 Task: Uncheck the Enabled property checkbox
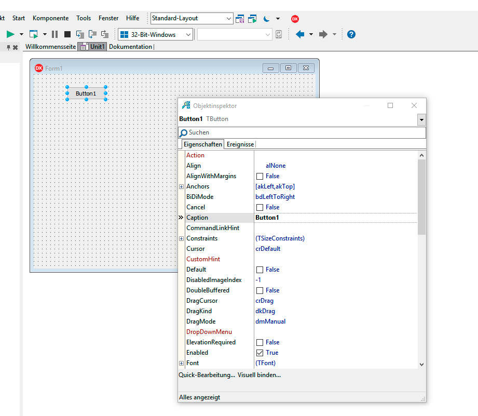point(260,353)
